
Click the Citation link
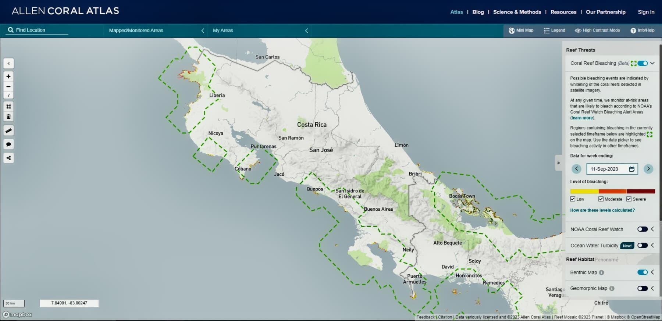pyautogui.click(x=445, y=317)
